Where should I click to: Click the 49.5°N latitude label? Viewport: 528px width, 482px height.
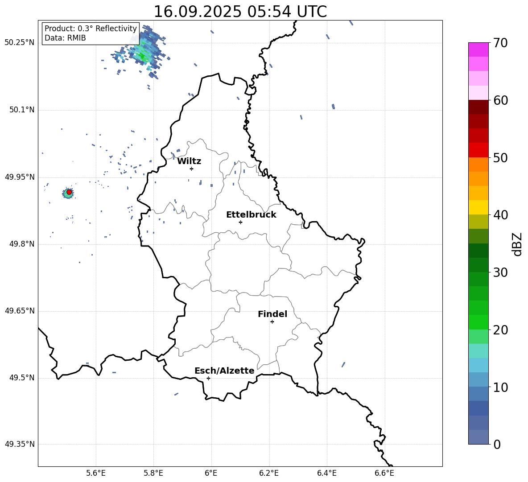[x=22, y=378]
